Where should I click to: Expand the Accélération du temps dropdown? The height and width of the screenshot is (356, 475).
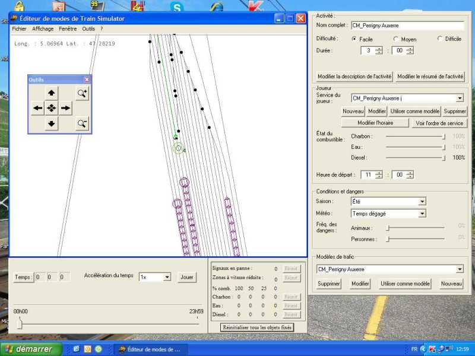pyautogui.click(x=167, y=277)
